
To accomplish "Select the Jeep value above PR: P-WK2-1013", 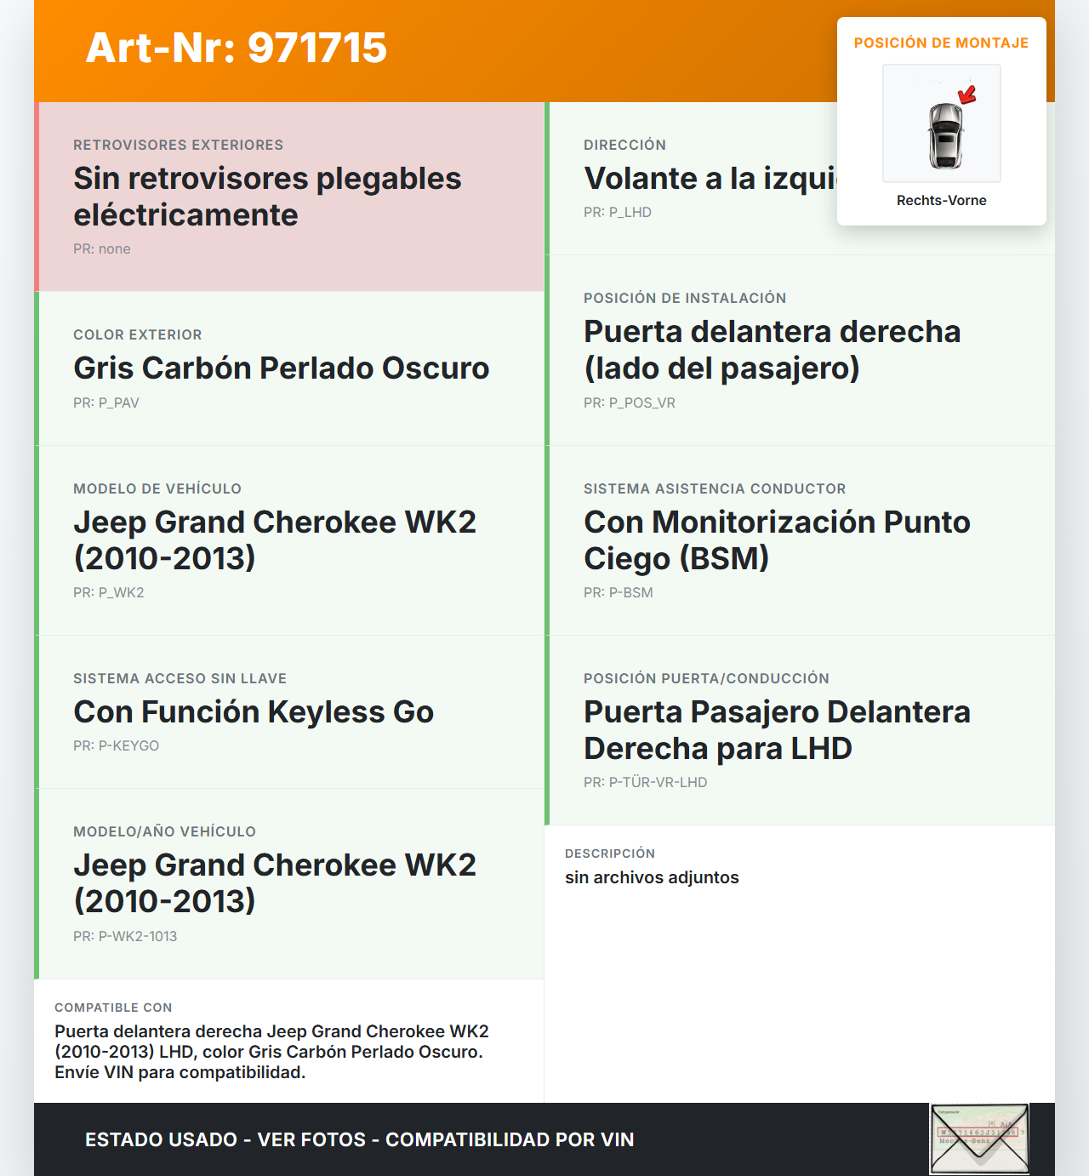I will pos(275,882).
